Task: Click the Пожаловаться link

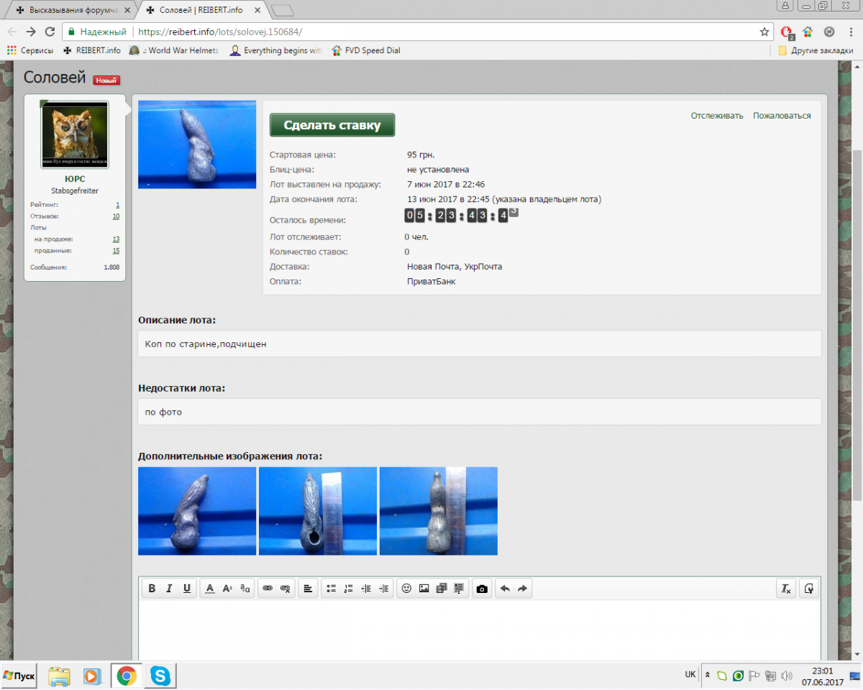Action: [782, 116]
